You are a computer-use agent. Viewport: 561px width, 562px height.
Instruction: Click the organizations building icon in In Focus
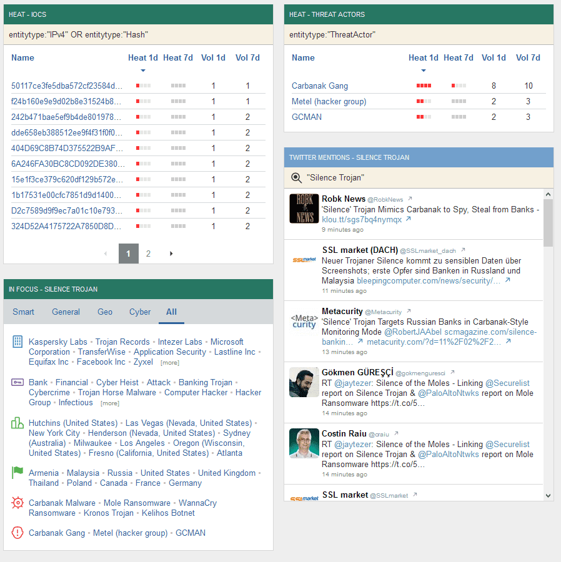17,342
